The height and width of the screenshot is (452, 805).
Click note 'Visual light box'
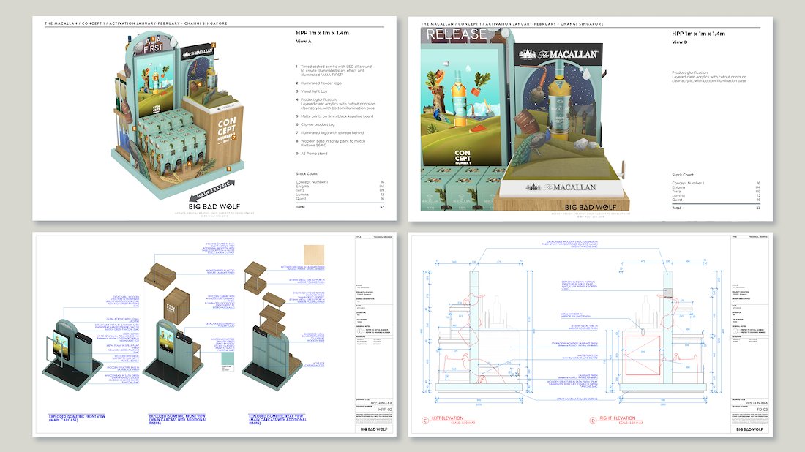click(x=314, y=91)
